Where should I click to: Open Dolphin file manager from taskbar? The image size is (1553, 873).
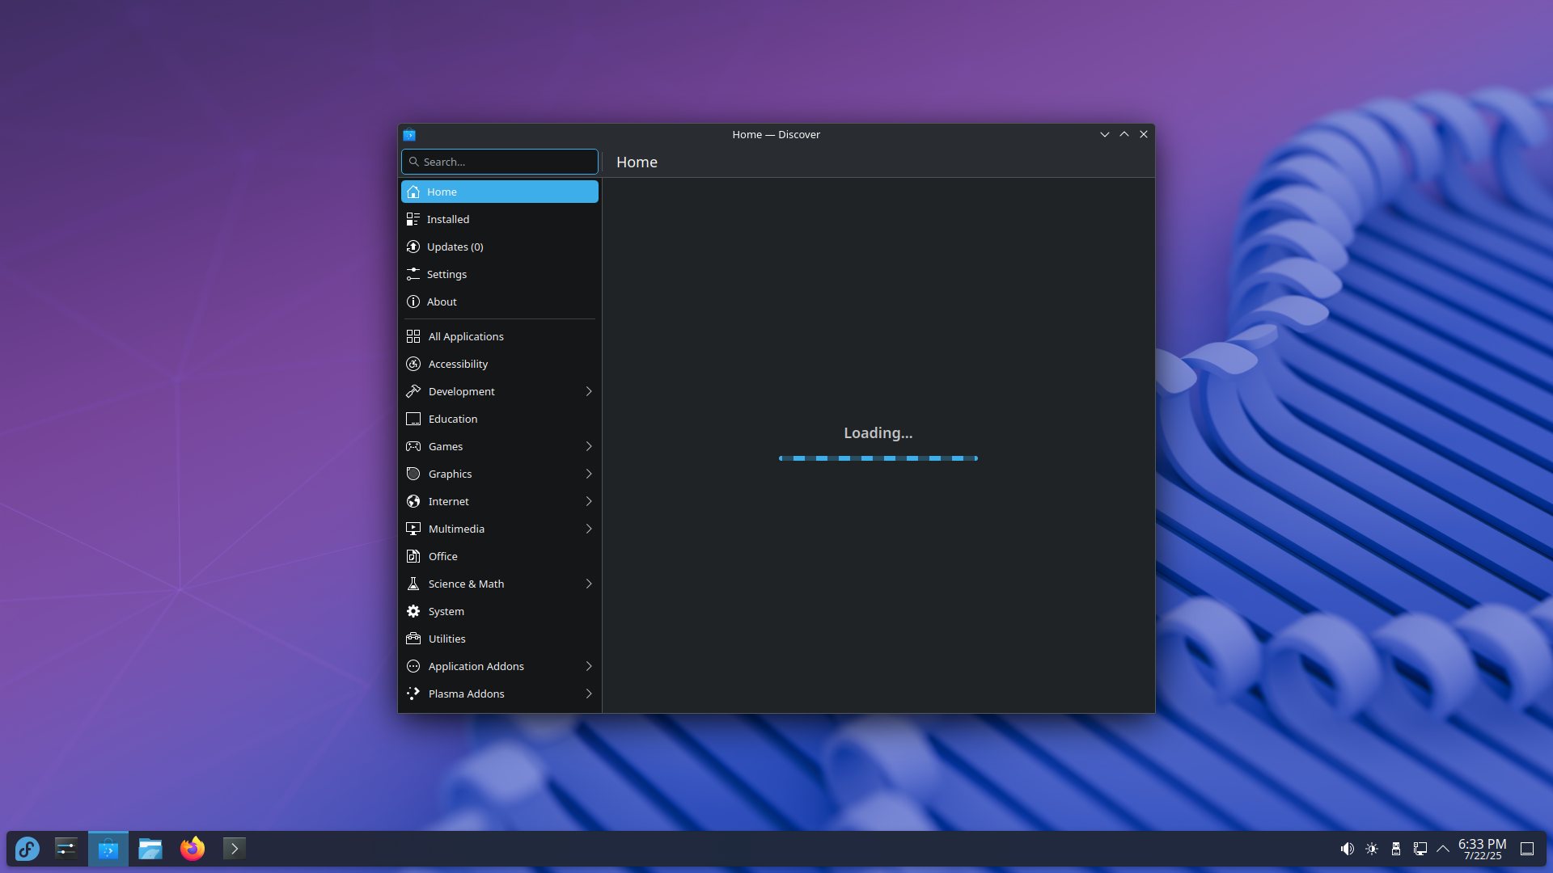(150, 849)
